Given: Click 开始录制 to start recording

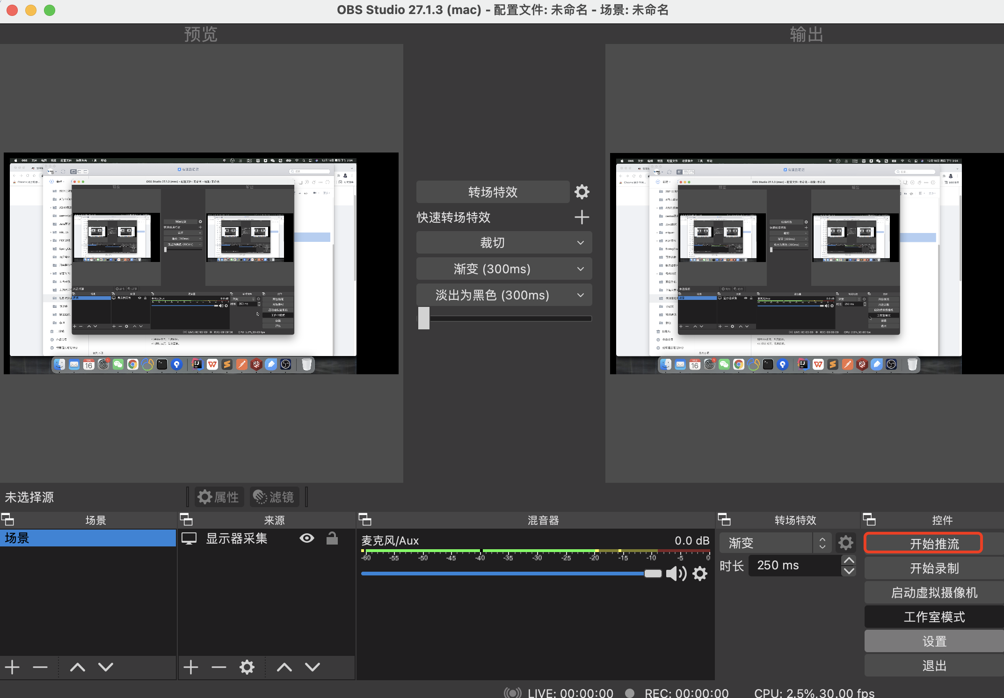Looking at the screenshot, I should pos(934,568).
